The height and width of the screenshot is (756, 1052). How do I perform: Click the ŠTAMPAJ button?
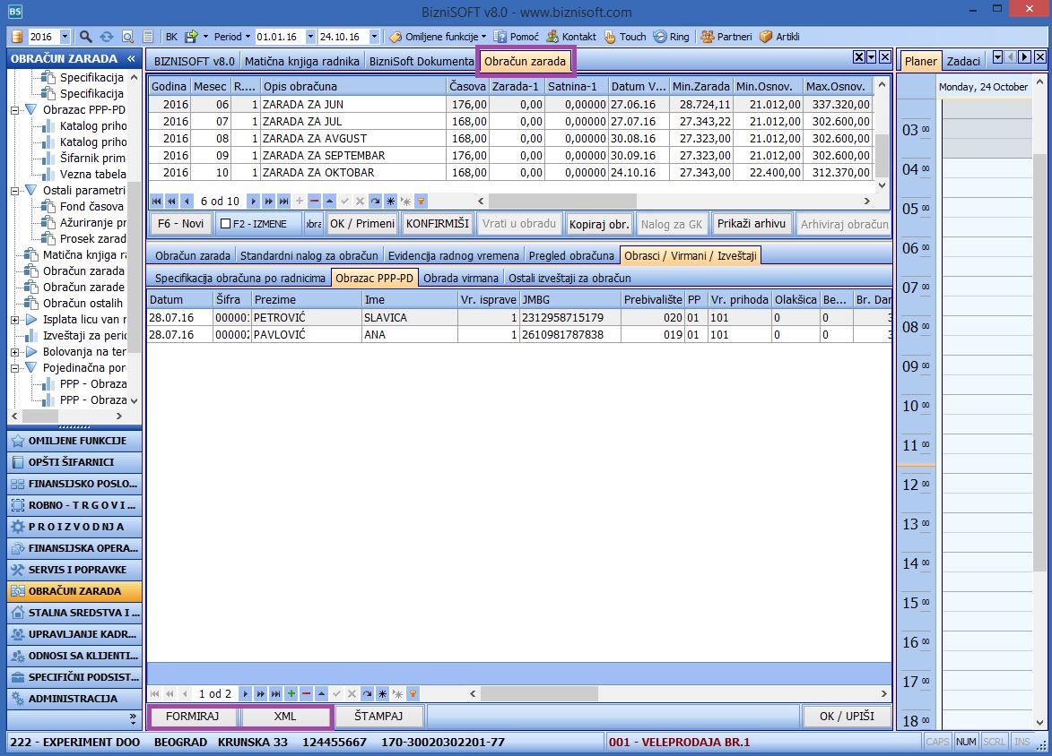(378, 717)
